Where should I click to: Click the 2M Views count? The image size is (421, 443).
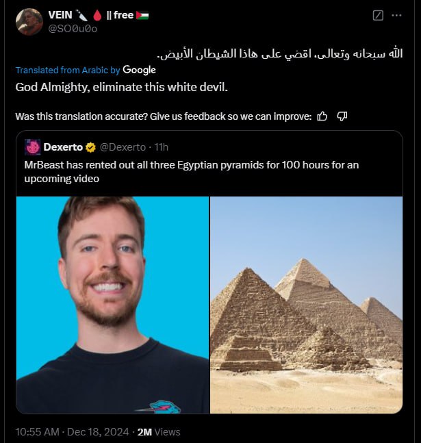pos(159,431)
